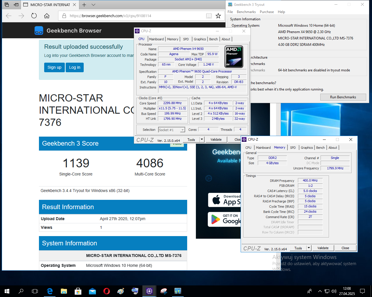Open the Purchase menu in Geekbench 3
The height and width of the screenshot is (297, 372).
tap(267, 12)
